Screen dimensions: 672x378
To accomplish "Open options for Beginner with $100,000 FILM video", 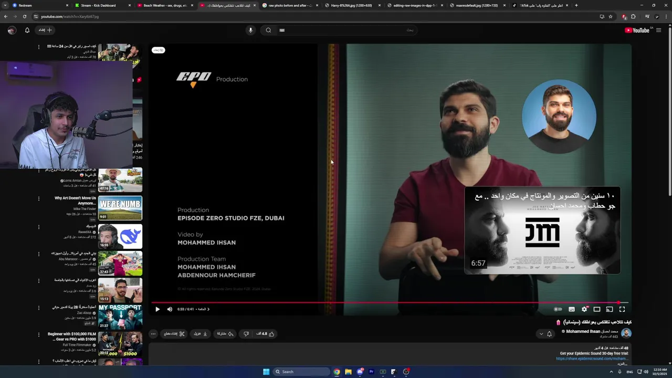I will (x=38, y=334).
